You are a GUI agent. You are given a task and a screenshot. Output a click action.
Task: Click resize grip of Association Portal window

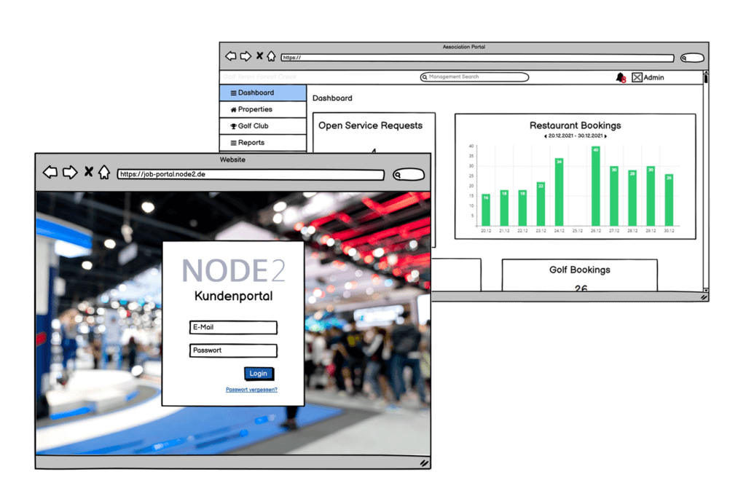[x=704, y=297]
